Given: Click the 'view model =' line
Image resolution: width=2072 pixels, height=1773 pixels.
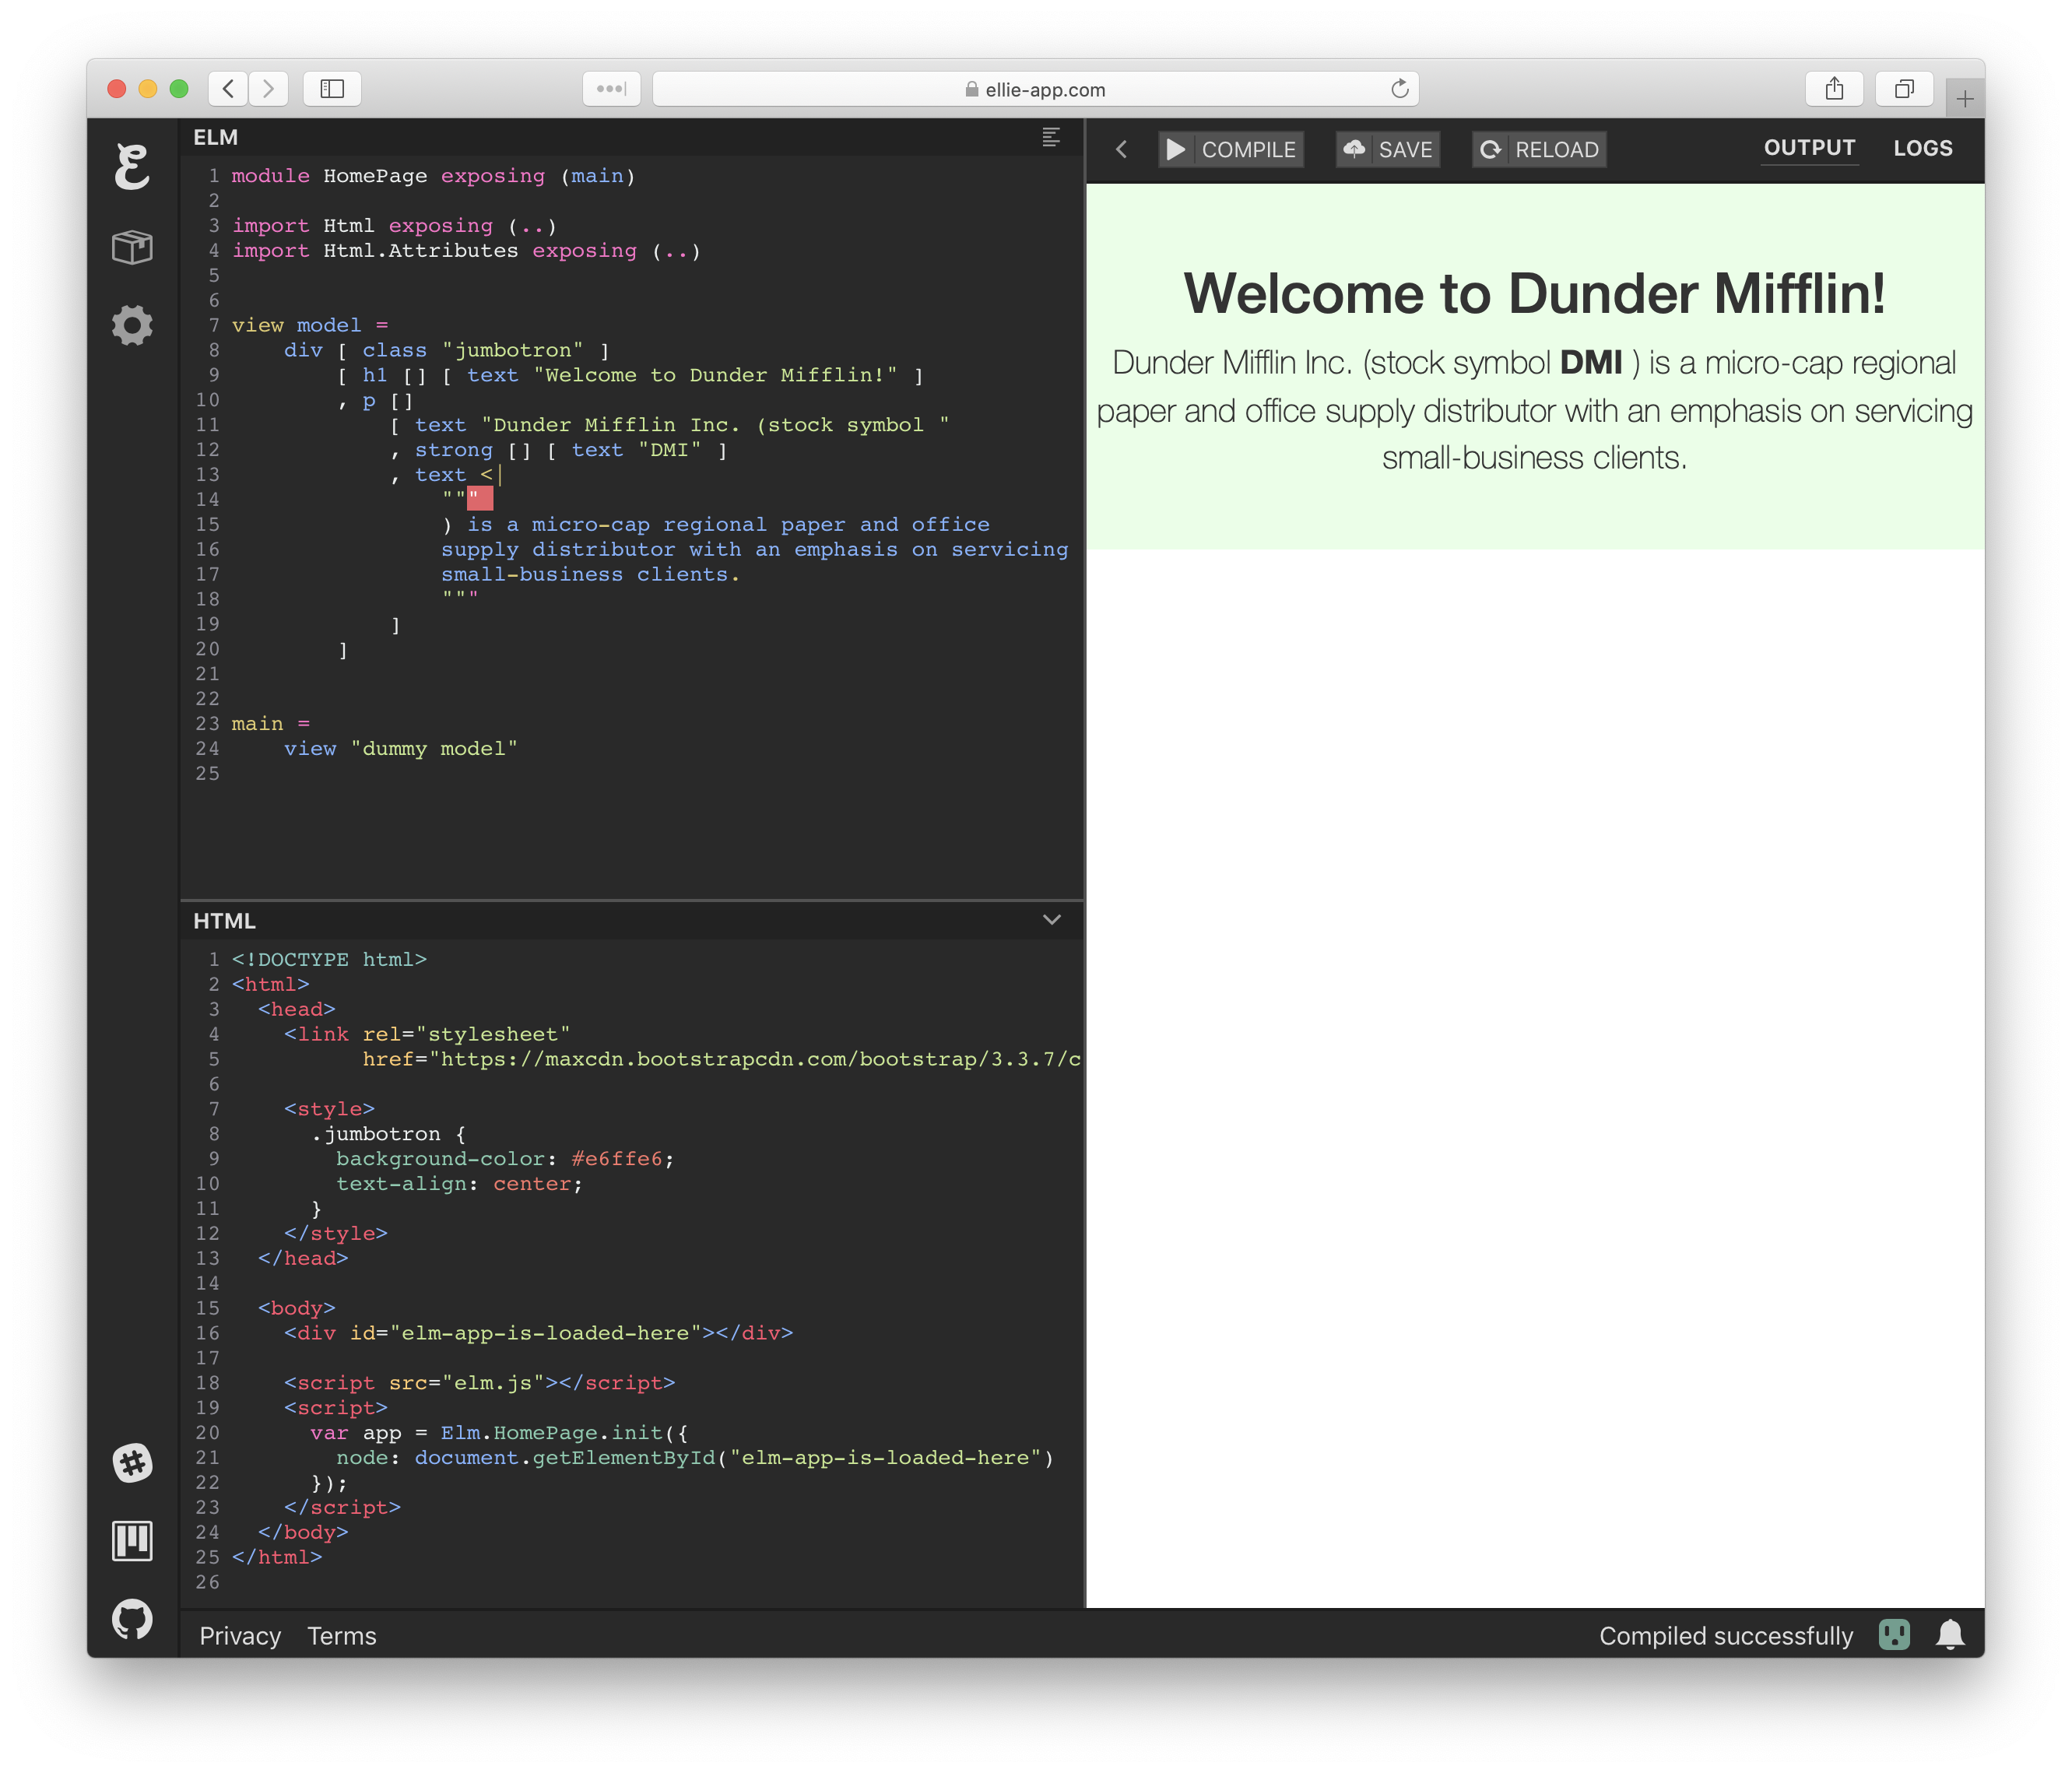Looking at the screenshot, I should tap(310, 326).
